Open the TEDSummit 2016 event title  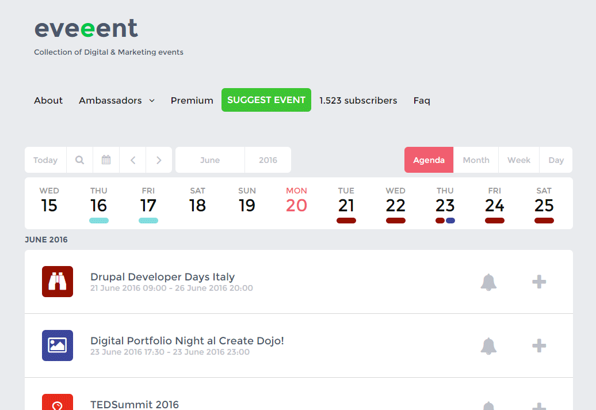click(135, 404)
